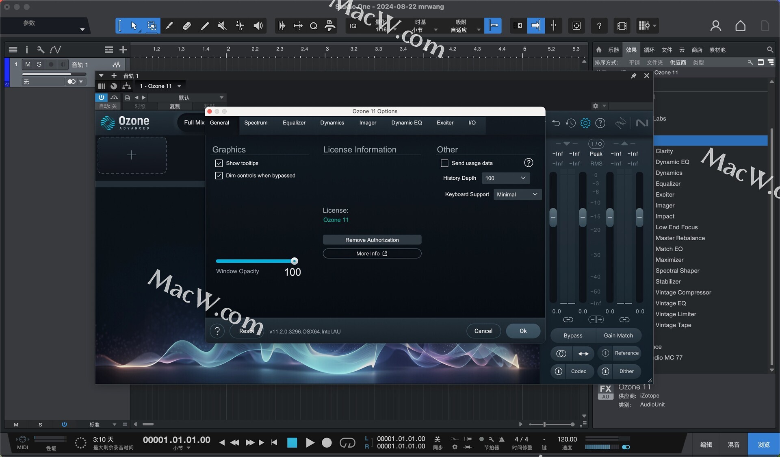Click the More Info link button
Screen dimensions: 780x457
[372, 254]
